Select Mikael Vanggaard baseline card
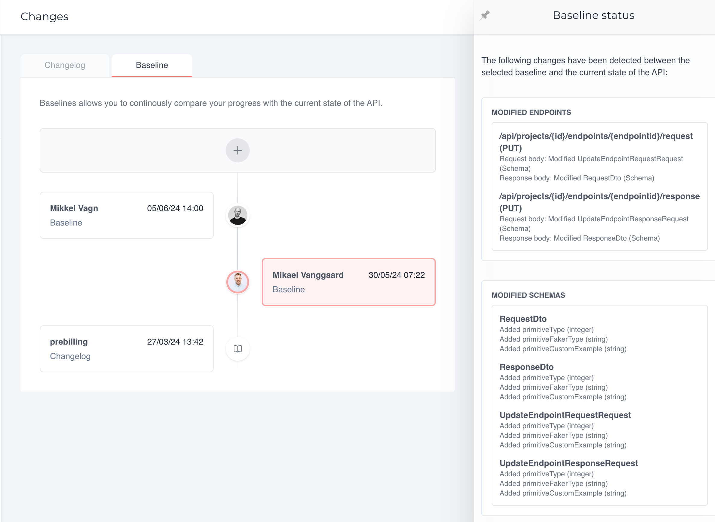Image resolution: width=715 pixels, height=522 pixels. (x=348, y=282)
